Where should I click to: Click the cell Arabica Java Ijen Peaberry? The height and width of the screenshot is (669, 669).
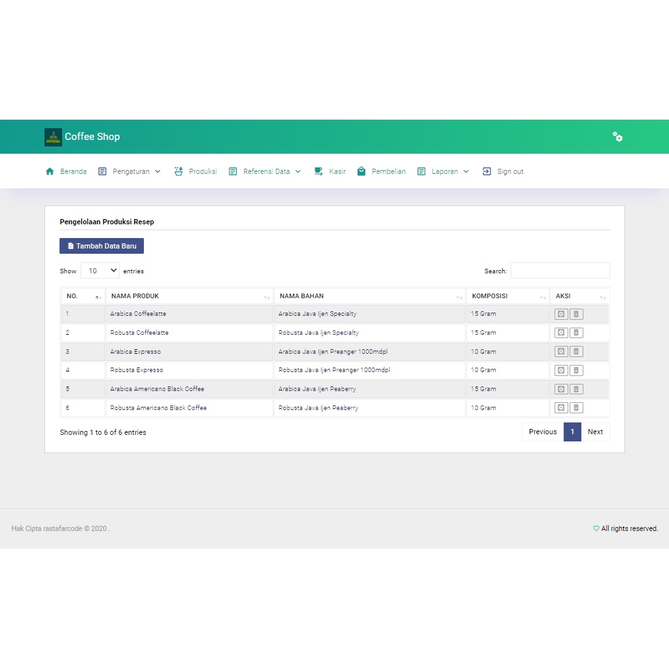369,389
